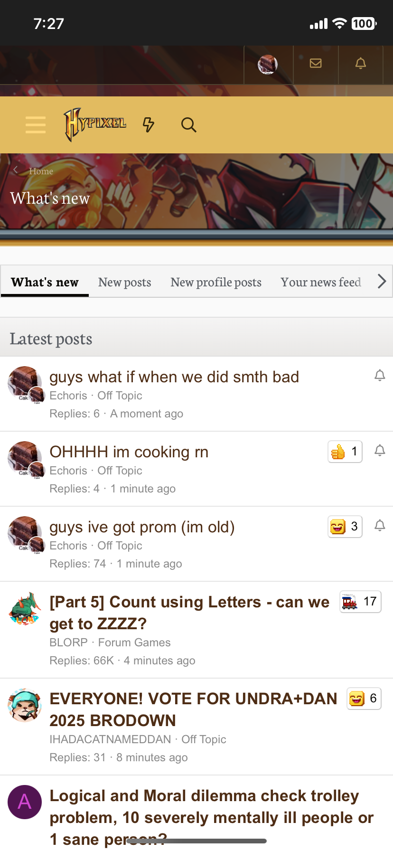Tap the thumbs-up reaction on OHHHH im cooking

pyautogui.click(x=345, y=452)
